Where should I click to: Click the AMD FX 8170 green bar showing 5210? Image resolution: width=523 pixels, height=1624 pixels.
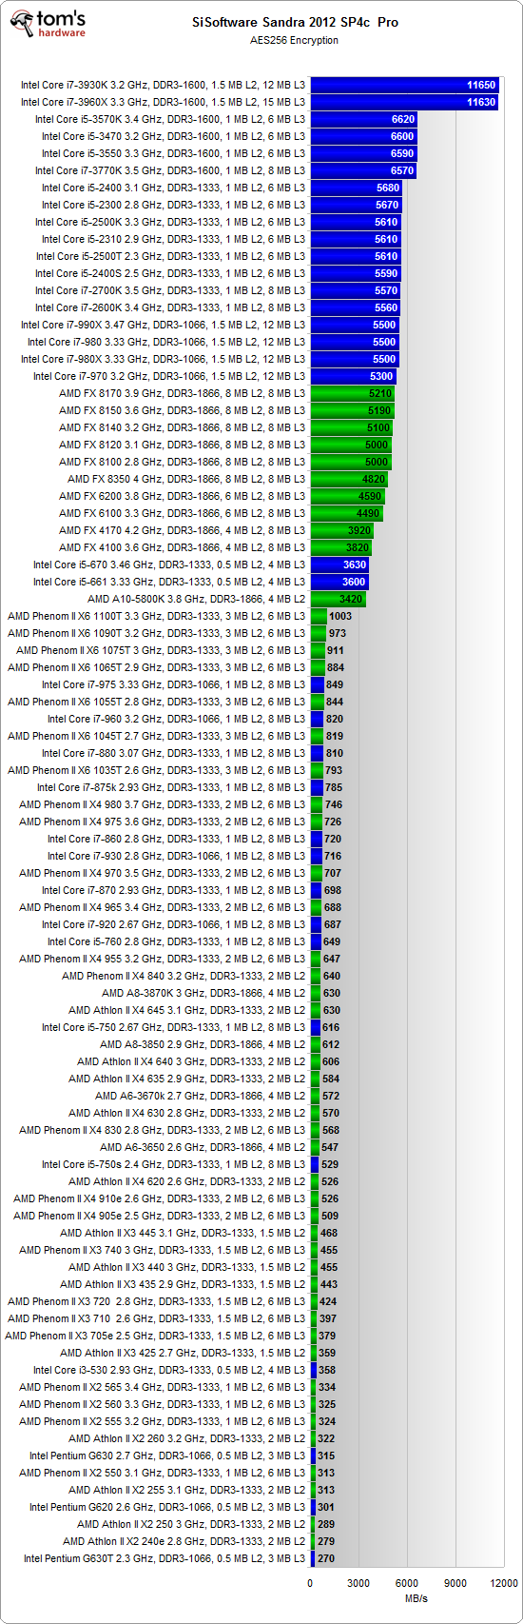pos(353,393)
